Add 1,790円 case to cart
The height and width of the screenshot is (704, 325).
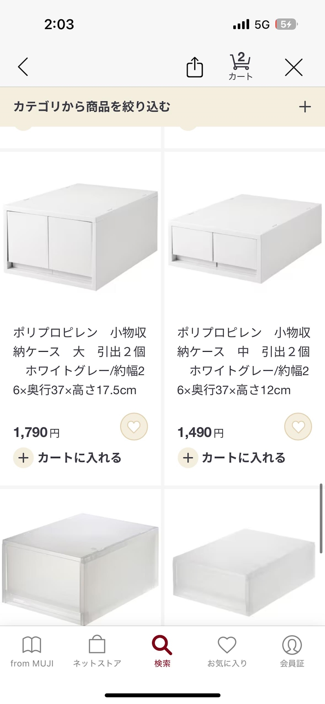pyautogui.click(x=68, y=458)
